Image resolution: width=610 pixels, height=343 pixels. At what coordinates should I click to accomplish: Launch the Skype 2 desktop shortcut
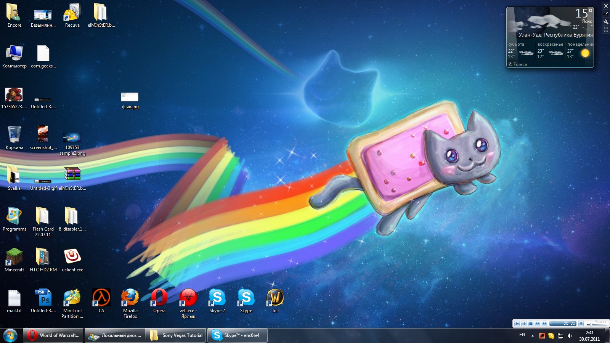[217, 301]
